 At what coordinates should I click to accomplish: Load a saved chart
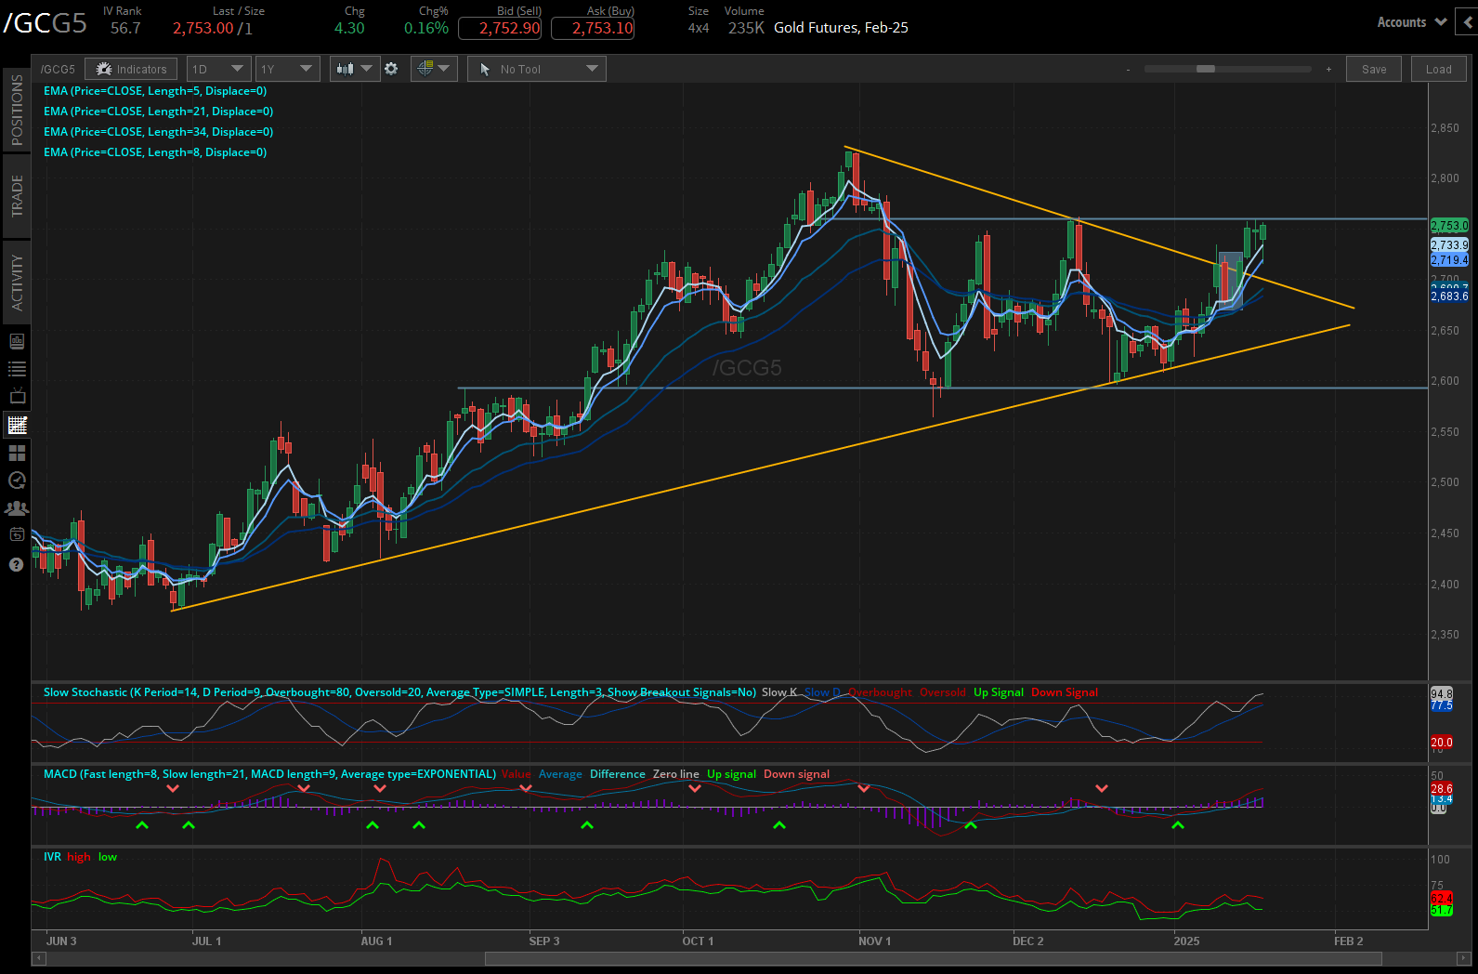tap(1438, 69)
